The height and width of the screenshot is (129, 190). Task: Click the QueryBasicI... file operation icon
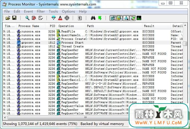pos(59,80)
